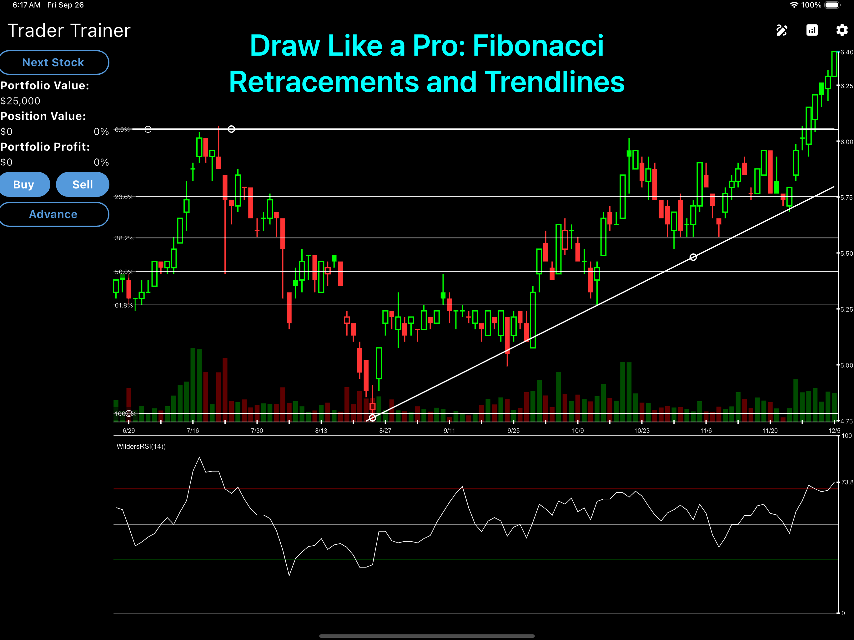
Task: Select Fibonacci 0.0% left anchor handle
Action: click(x=148, y=129)
